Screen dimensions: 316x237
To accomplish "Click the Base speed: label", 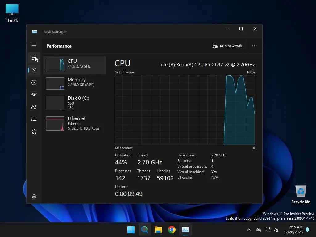I will [187, 155].
